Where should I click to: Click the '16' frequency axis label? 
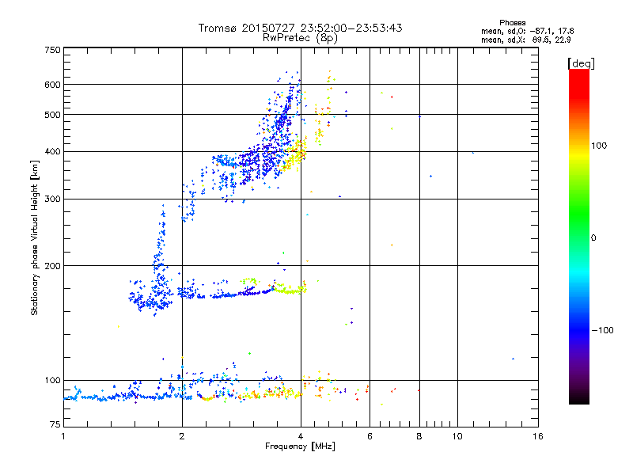538,436
